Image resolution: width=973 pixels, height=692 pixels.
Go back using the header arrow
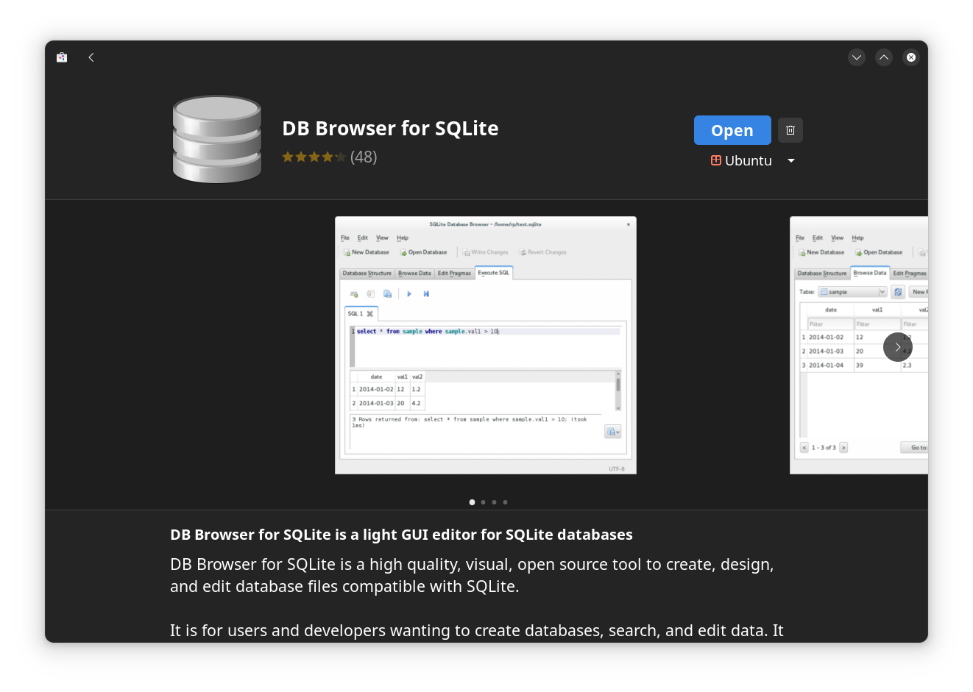[91, 57]
